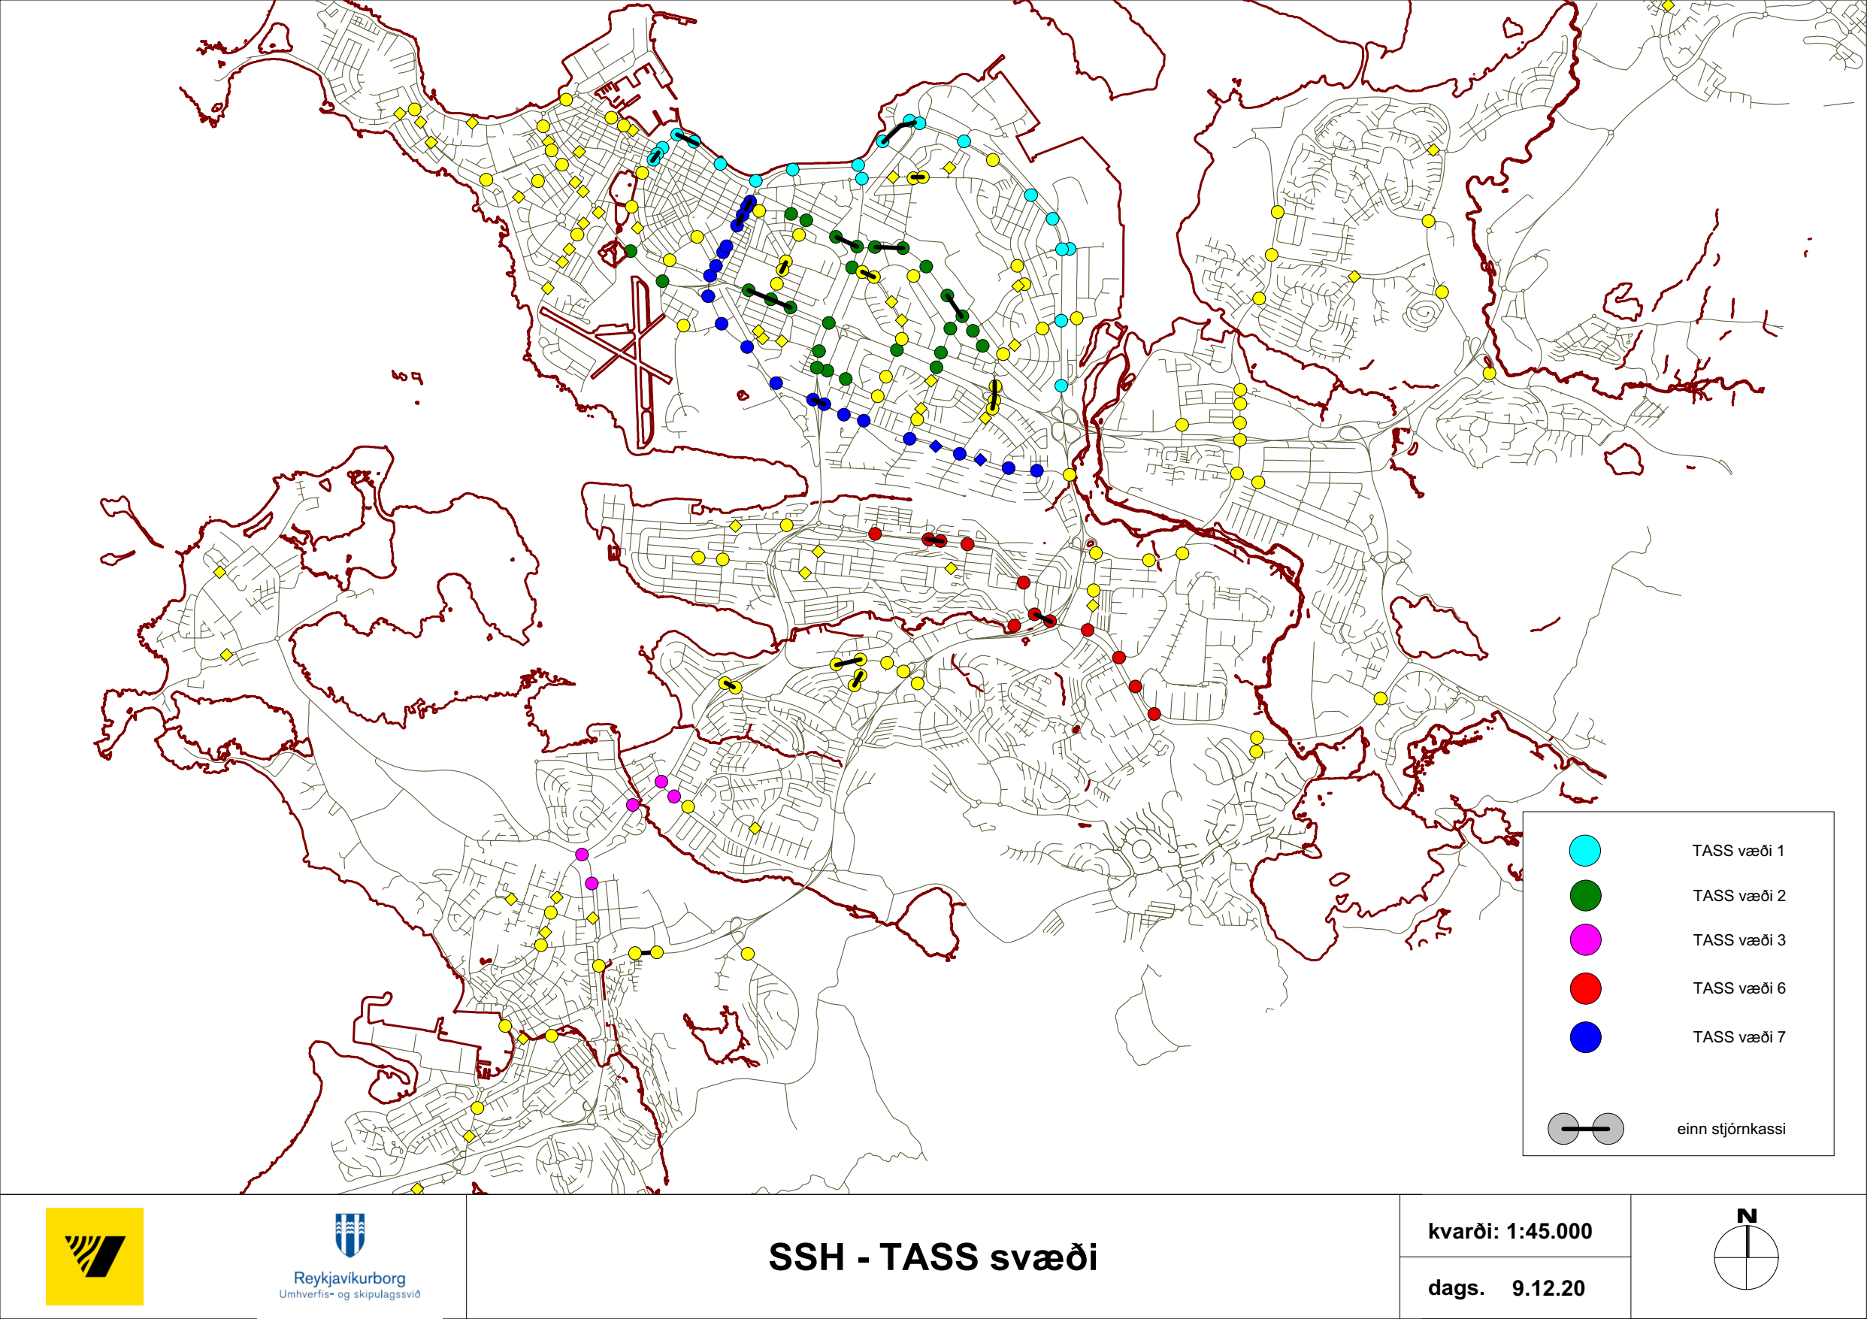This screenshot has height=1319, width=1867.
Task: Click the SSH - TASS svæði title
Action: 933,1257
